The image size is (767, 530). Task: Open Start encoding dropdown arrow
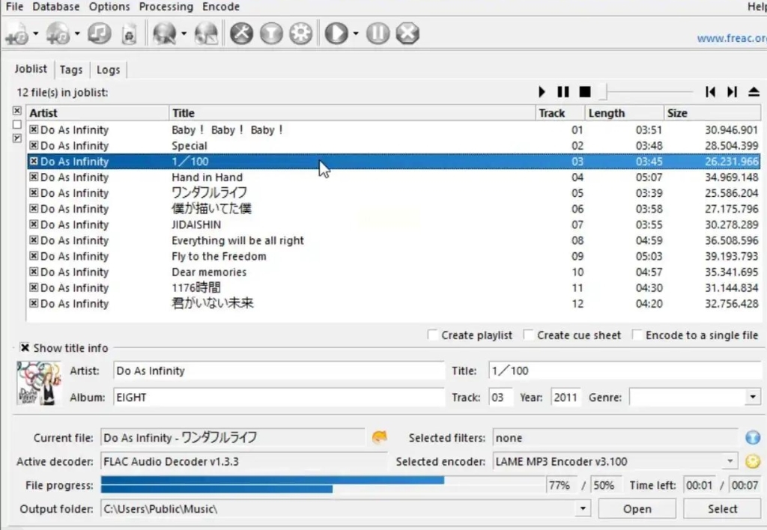tap(356, 34)
